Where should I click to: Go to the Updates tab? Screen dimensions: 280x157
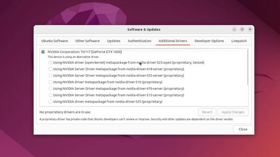tap(114, 41)
